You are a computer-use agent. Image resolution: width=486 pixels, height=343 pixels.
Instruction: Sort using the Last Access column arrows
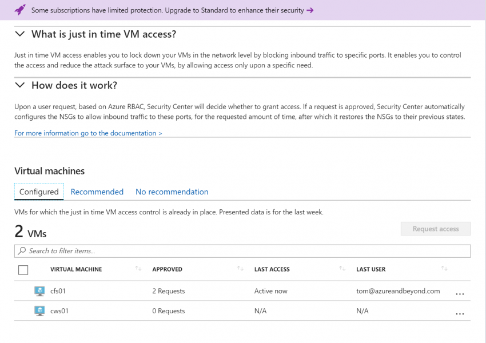[342, 269]
